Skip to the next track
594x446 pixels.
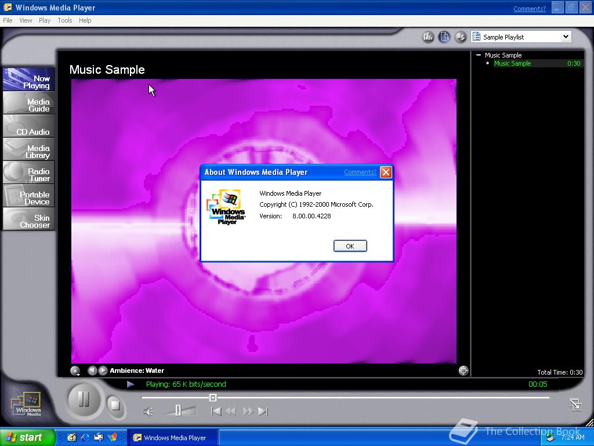[x=263, y=411]
